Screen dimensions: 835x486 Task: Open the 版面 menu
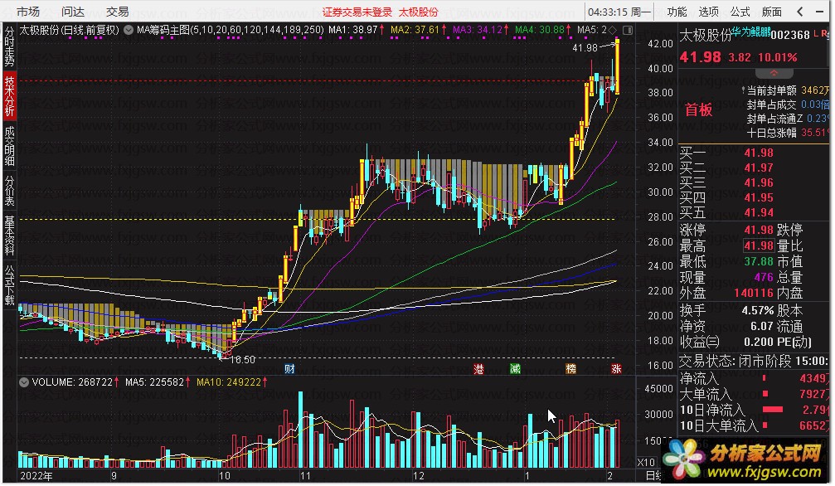tap(772, 11)
